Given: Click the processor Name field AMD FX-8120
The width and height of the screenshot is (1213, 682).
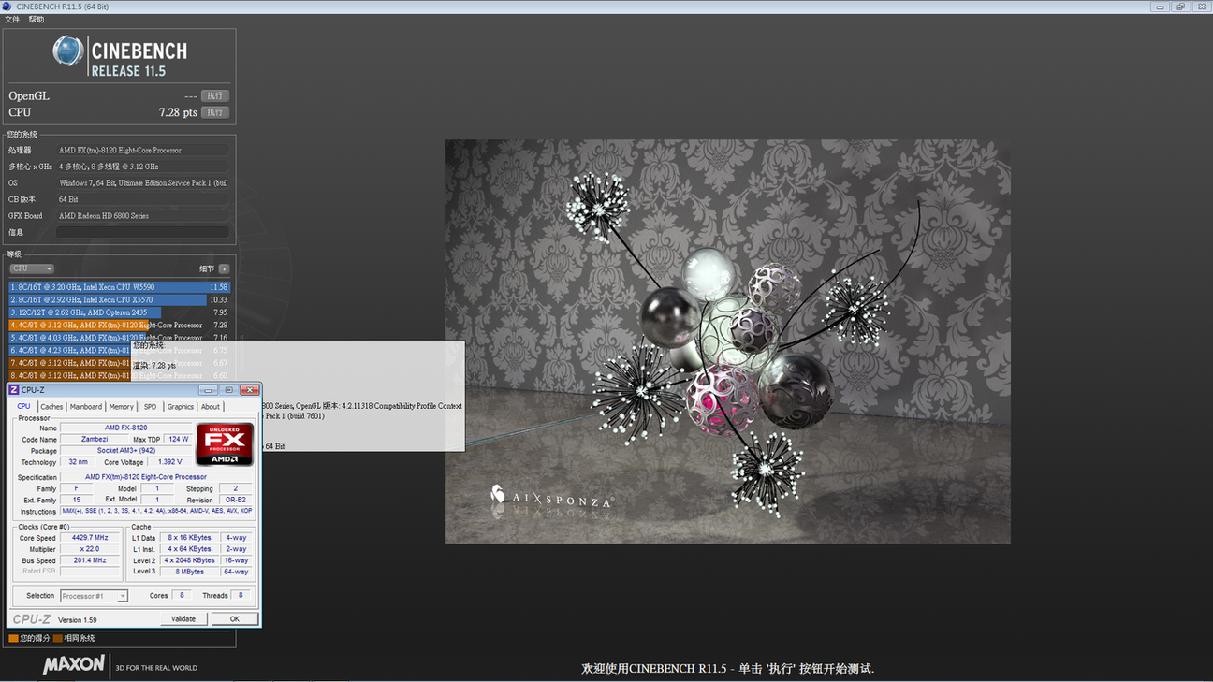Looking at the screenshot, I should coord(126,428).
